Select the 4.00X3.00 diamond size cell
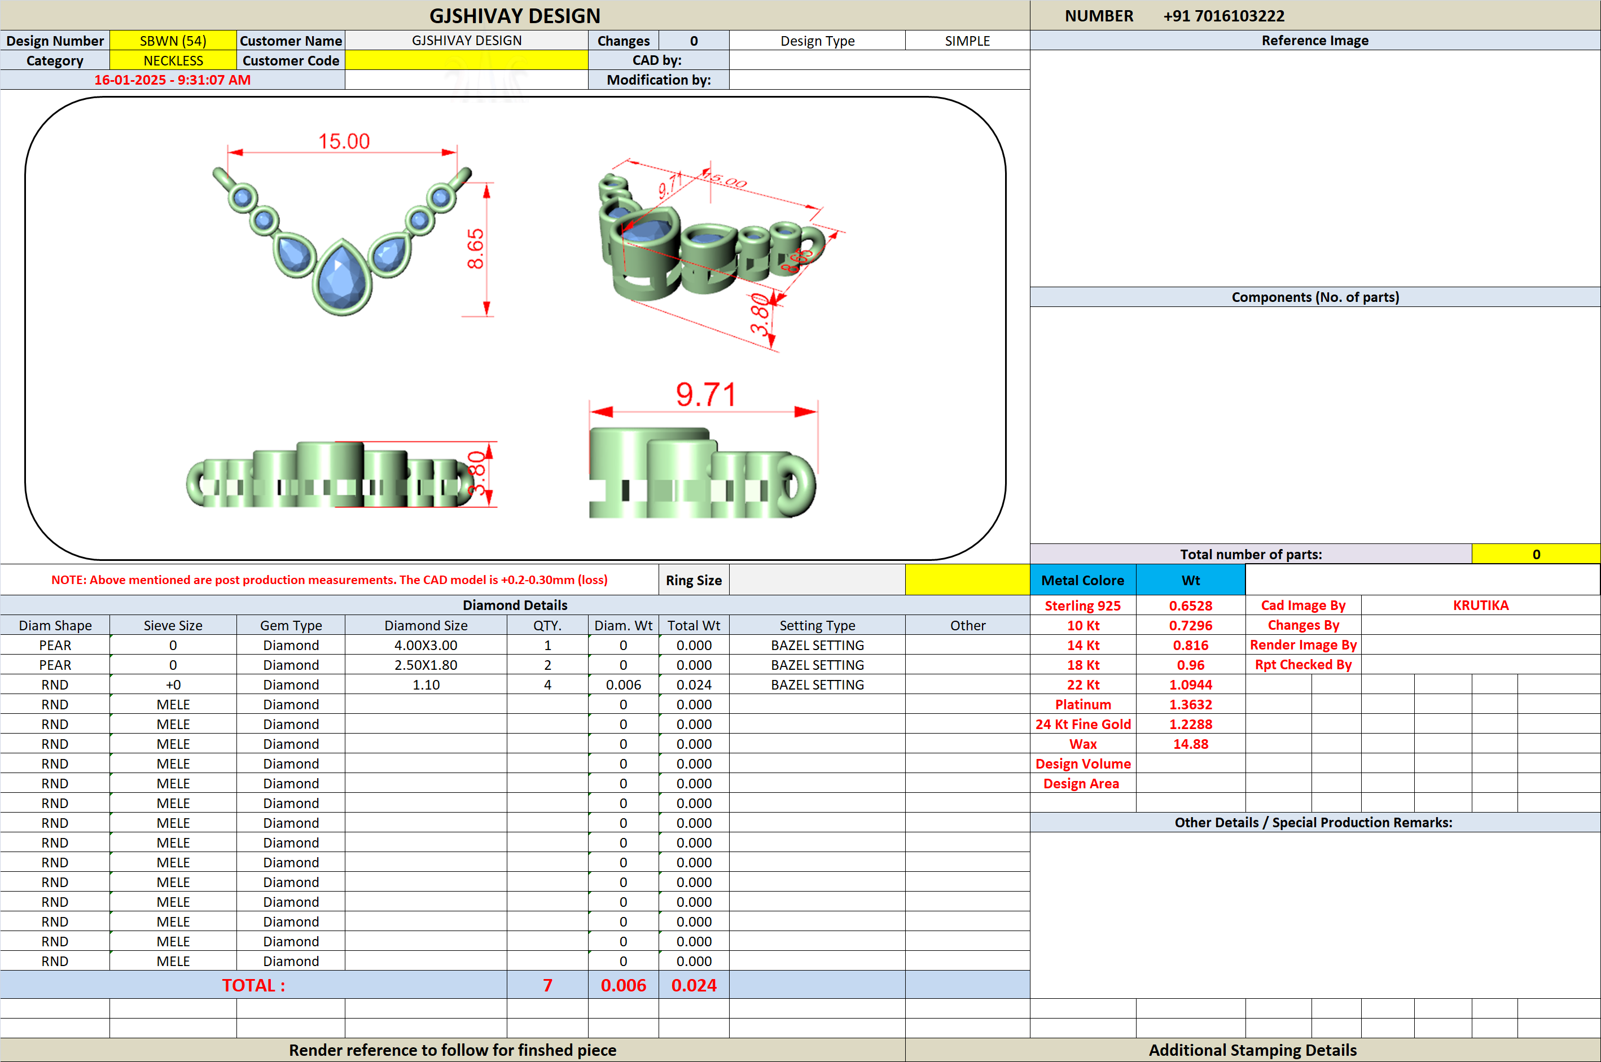The image size is (1601, 1062). pyautogui.click(x=426, y=645)
